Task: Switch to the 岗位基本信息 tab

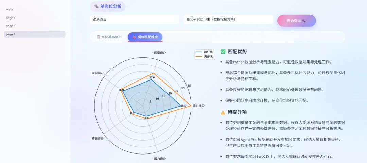Action: click(x=109, y=37)
